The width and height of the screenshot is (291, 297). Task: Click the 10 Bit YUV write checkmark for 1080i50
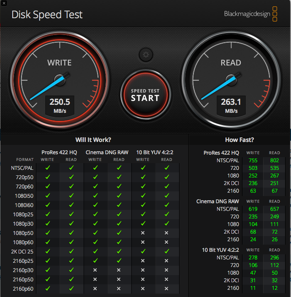(x=143, y=196)
